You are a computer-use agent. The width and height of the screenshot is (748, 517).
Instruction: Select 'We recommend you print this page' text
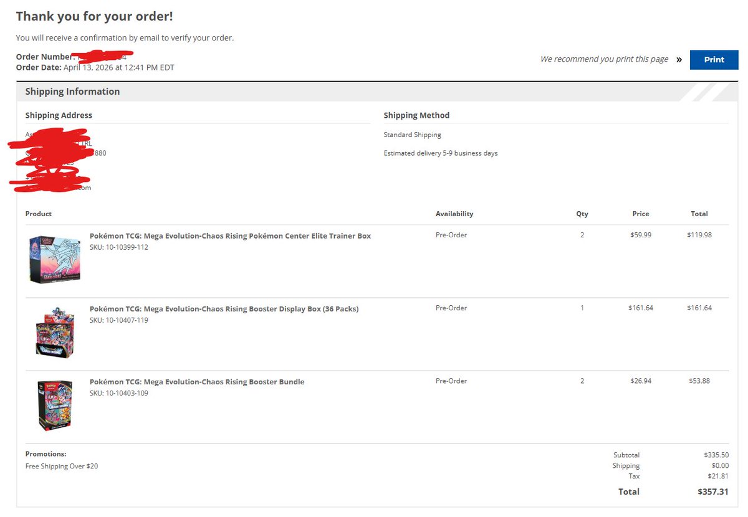604,59
